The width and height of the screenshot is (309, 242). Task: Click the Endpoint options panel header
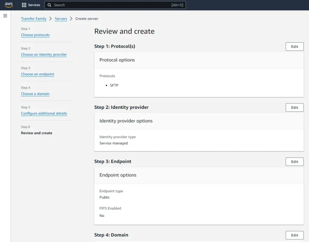point(118,175)
